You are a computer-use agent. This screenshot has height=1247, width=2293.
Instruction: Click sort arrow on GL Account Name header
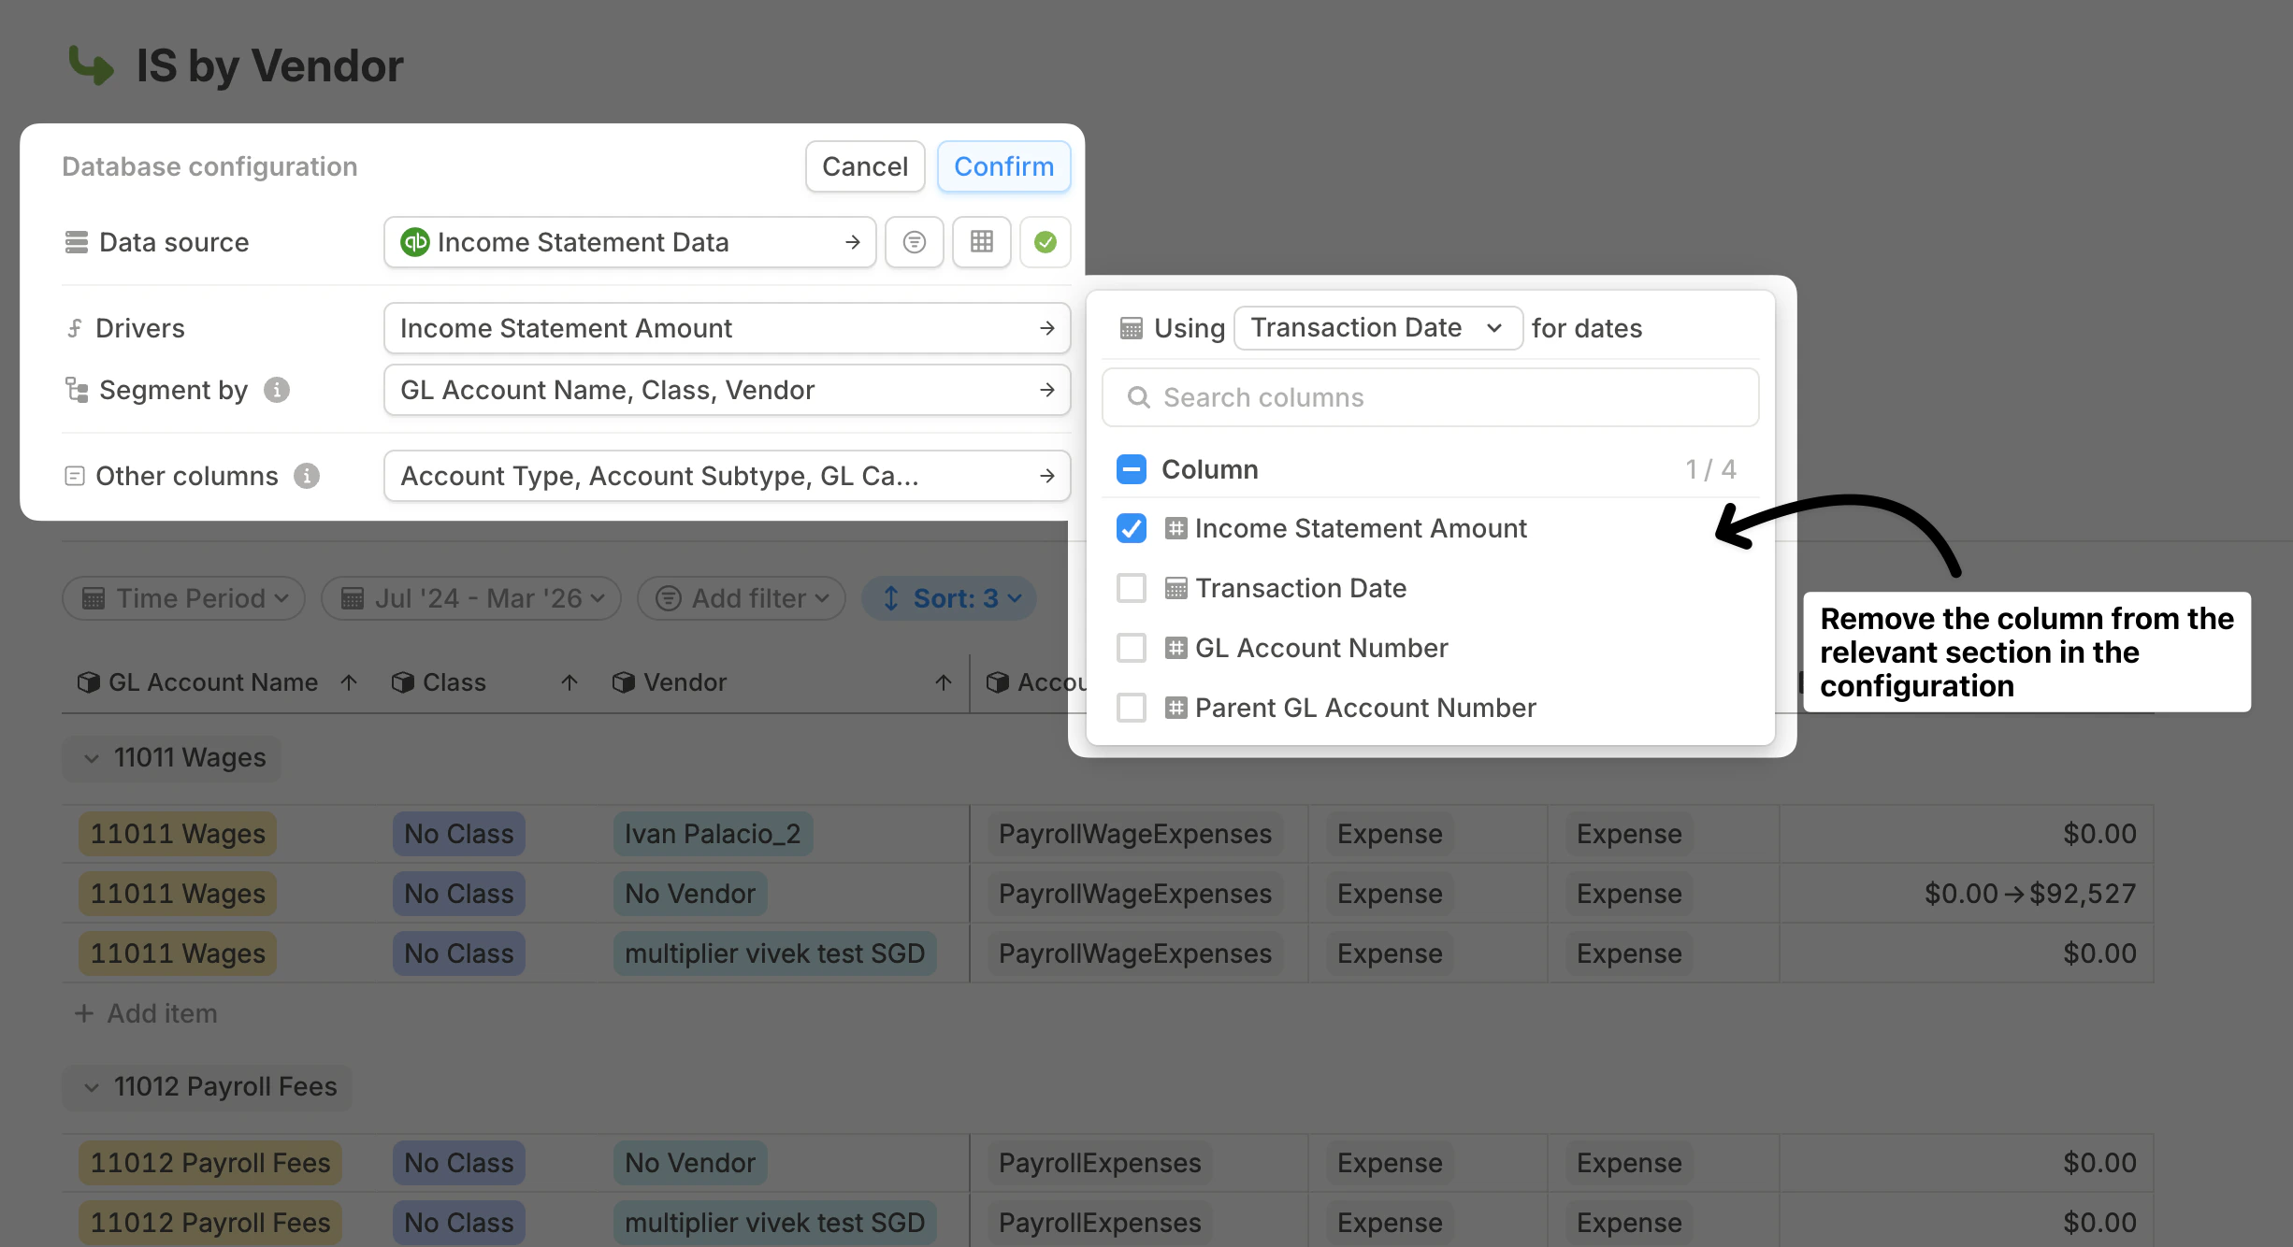click(349, 683)
